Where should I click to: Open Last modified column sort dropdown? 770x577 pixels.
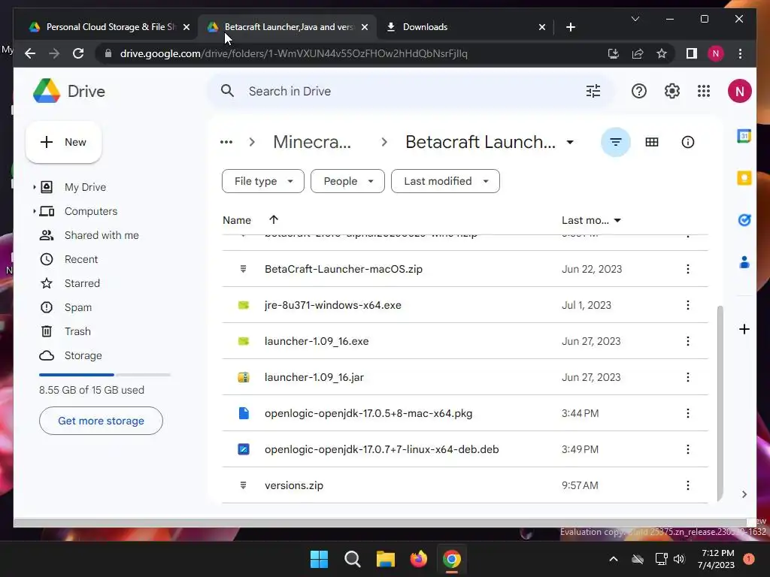617,220
